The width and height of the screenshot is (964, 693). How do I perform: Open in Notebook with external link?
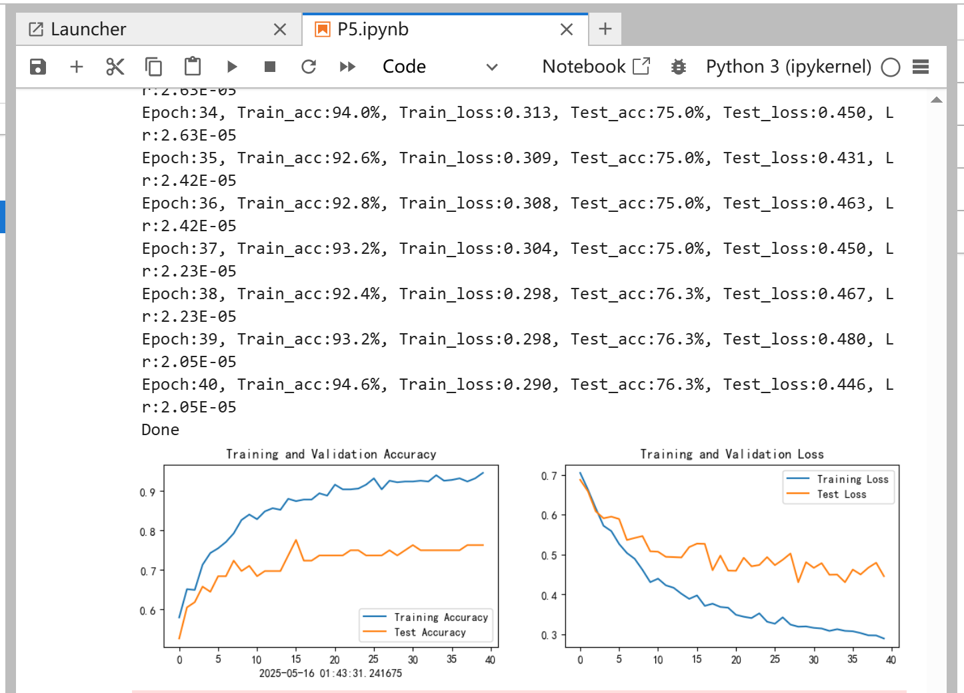tap(596, 67)
